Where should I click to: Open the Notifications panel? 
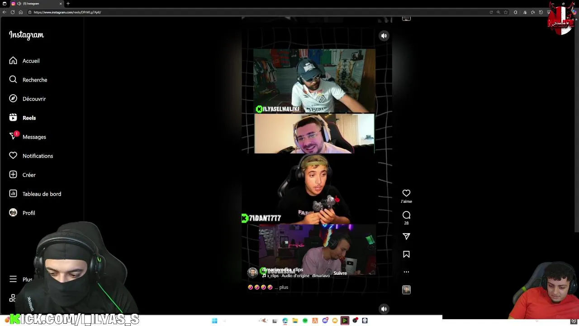31,156
